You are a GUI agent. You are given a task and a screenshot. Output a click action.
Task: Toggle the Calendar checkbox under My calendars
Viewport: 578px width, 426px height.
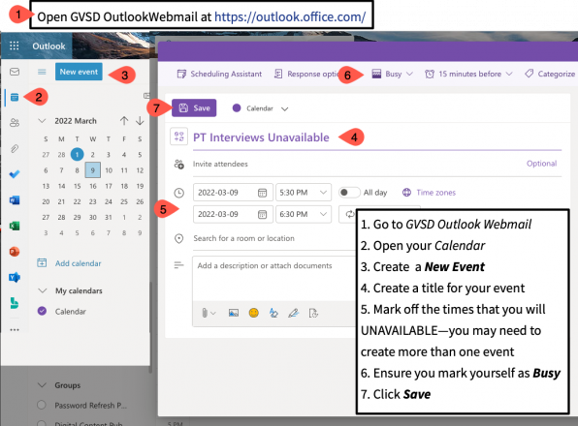42,311
